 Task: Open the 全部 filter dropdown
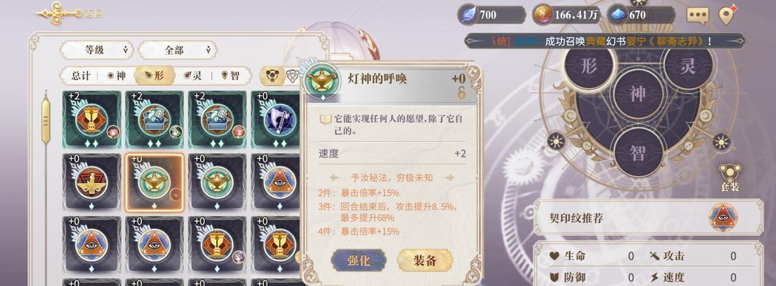coord(177,50)
